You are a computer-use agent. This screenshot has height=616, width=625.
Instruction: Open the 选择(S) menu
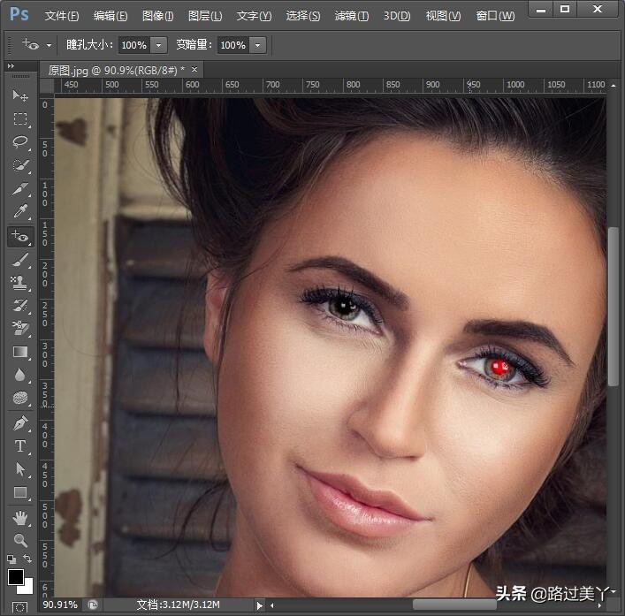pyautogui.click(x=303, y=16)
